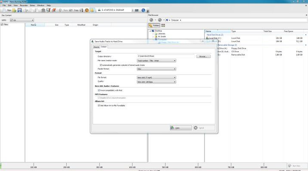This screenshot has width=308, height=171.
Task: Click the building-shaped toolbar icon
Action: 43,10
